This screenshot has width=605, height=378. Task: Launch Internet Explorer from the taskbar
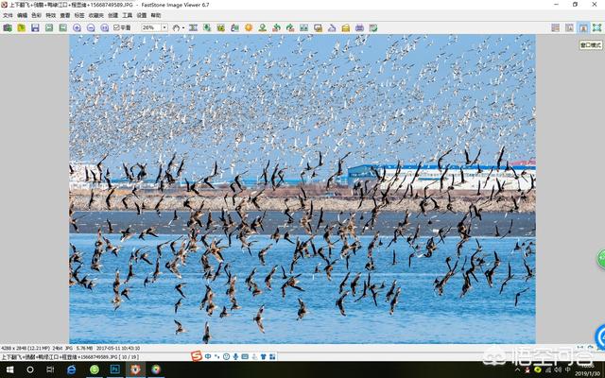(72, 369)
